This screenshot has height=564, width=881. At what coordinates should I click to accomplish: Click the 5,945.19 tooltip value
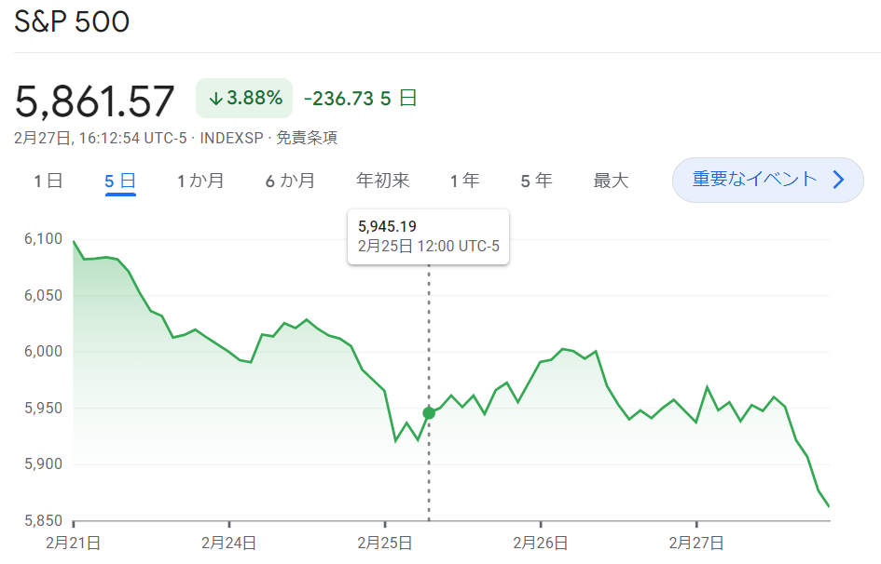click(387, 226)
